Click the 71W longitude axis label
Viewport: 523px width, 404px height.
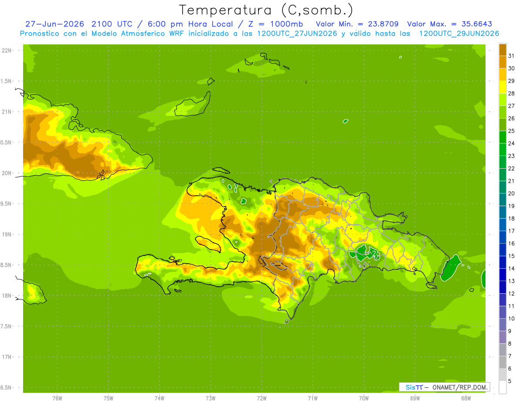coord(312,398)
